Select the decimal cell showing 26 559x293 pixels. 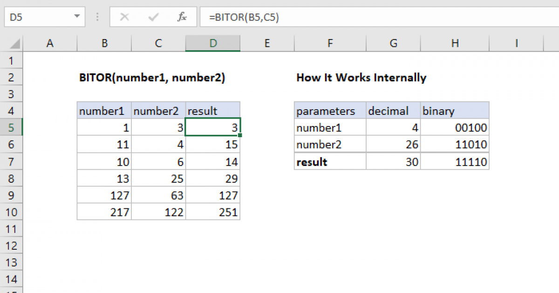[393, 145]
